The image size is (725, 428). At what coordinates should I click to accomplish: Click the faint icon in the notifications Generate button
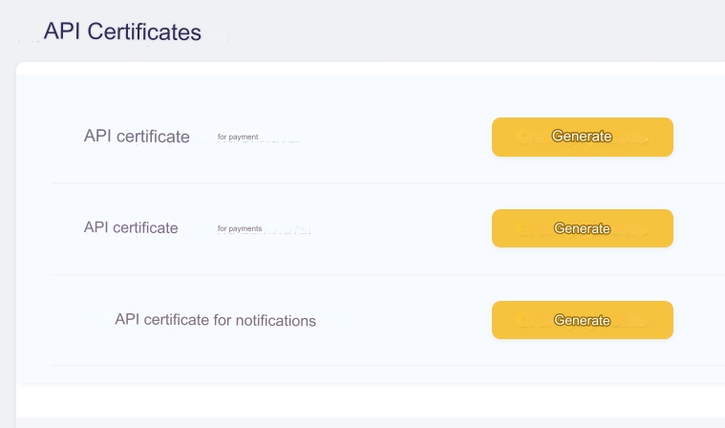[523, 321]
